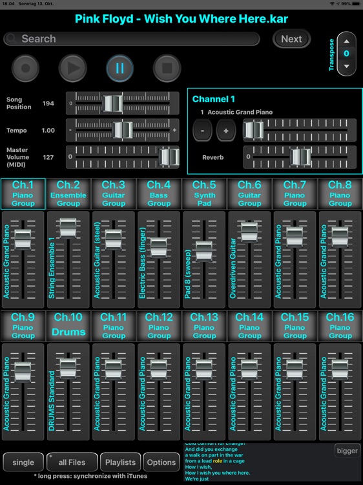Select Ch.14 Piano Group channel

click(x=249, y=327)
